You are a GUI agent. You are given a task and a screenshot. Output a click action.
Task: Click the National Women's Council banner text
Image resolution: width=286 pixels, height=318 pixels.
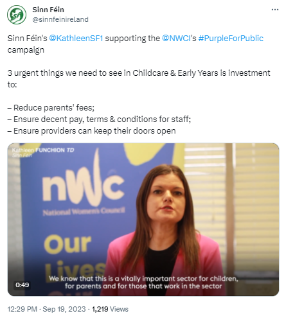point(84,211)
